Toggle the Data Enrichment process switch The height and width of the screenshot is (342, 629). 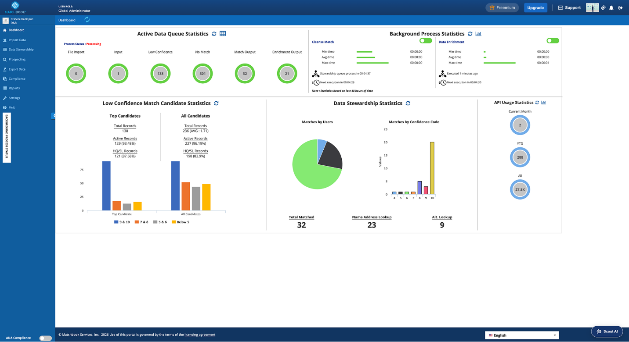(553, 41)
